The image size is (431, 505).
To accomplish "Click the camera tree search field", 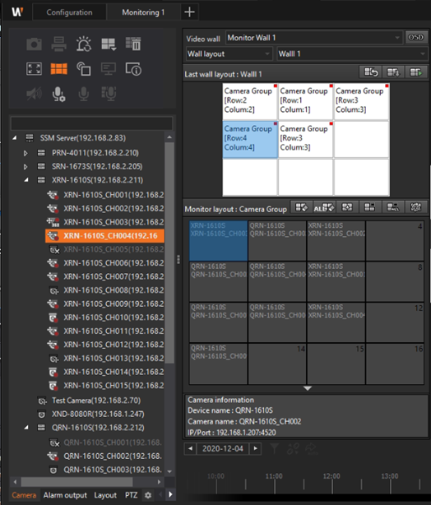I will pos(92,123).
